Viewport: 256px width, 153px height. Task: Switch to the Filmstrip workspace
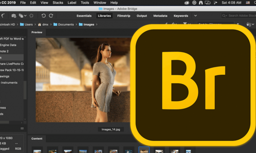pos(124,16)
